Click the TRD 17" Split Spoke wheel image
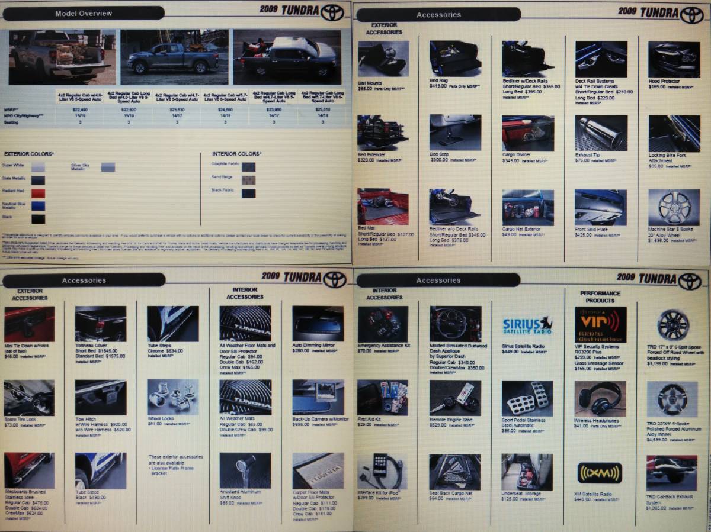The height and width of the screenshot is (532, 711). pos(672,325)
